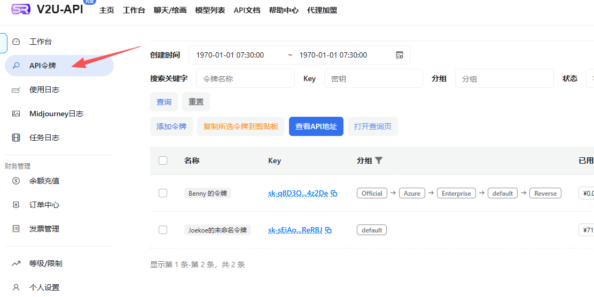594x297 pixels.
Task: Open the 模型列表 top menu item
Action: coord(210,10)
